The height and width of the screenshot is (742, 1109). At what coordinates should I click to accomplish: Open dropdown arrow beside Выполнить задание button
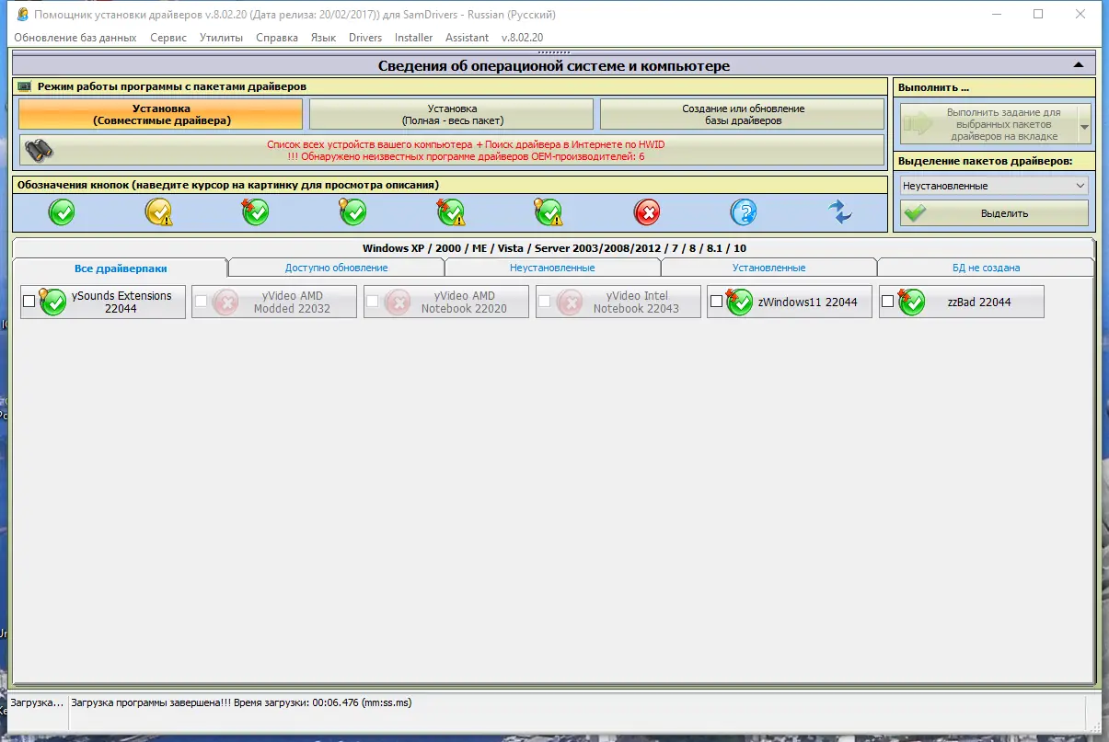[1084, 124]
